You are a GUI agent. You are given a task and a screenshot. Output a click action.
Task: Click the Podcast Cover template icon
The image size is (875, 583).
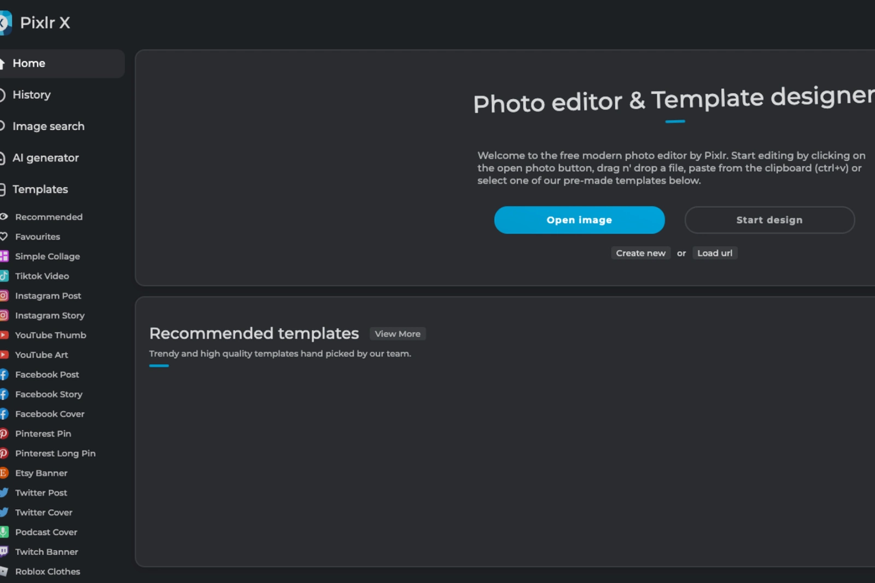3,532
